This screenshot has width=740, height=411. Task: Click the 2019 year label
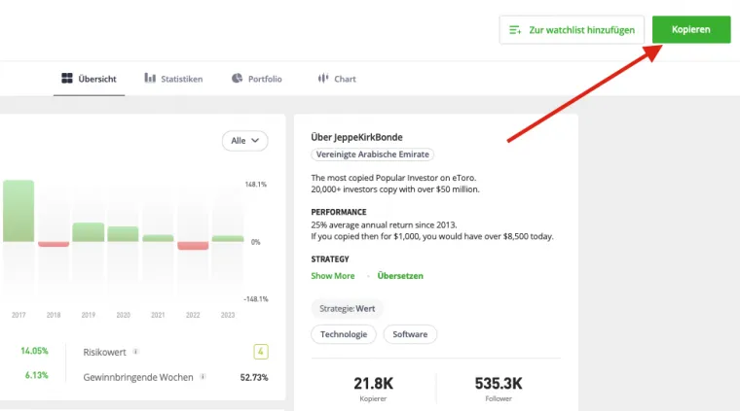tap(89, 315)
